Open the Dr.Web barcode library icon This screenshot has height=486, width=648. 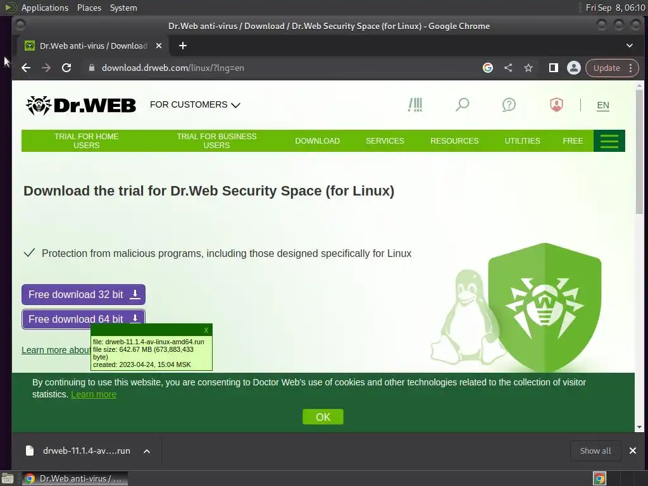415,104
